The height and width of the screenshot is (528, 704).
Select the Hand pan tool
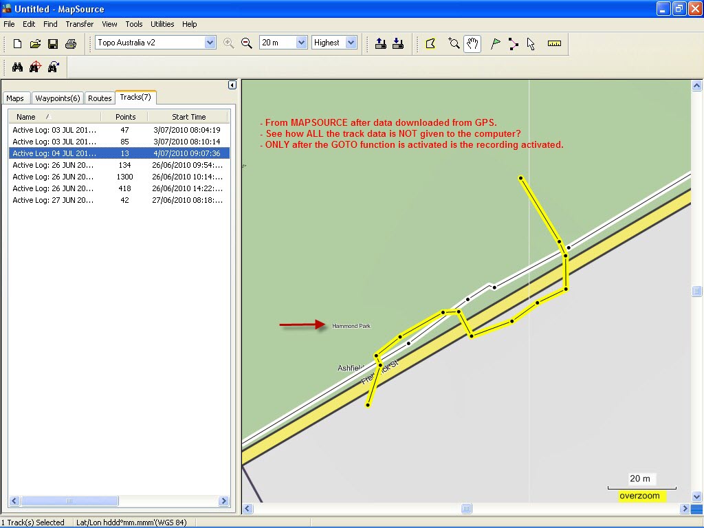point(472,43)
